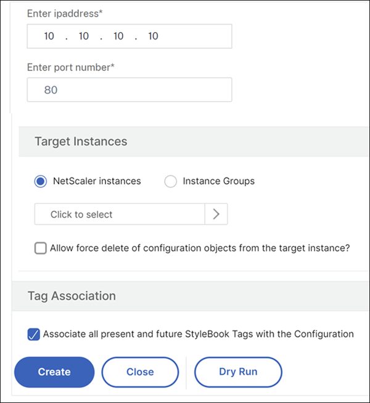The height and width of the screenshot is (403, 370).
Task: Enable Allow force delete of configuration objects
Action: (x=41, y=248)
